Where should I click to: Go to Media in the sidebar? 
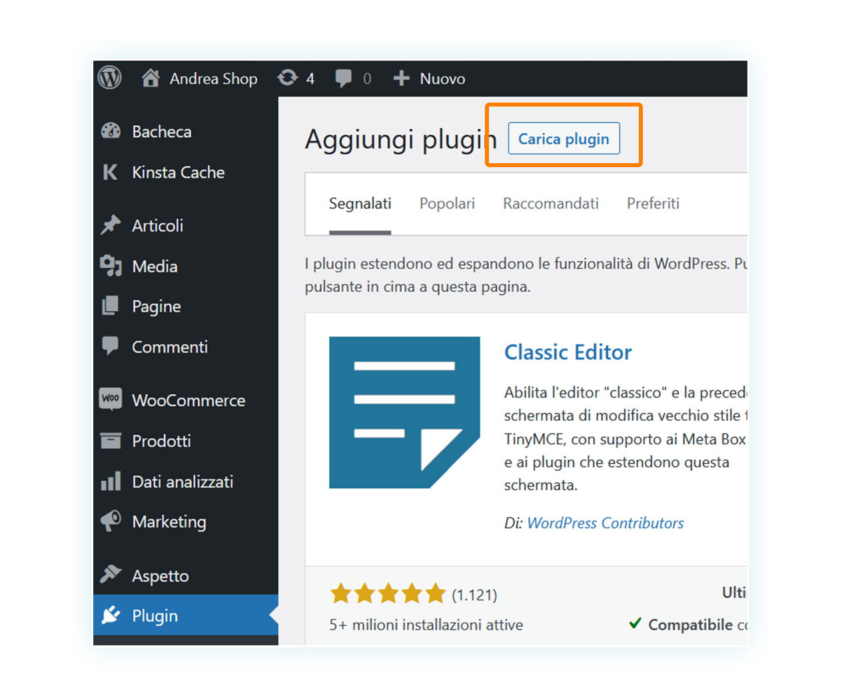click(x=155, y=266)
